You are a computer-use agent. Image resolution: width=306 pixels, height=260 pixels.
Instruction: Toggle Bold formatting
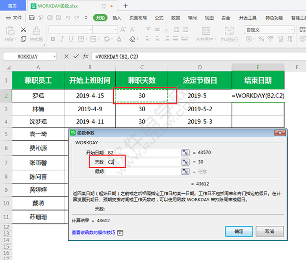coord(53,39)
